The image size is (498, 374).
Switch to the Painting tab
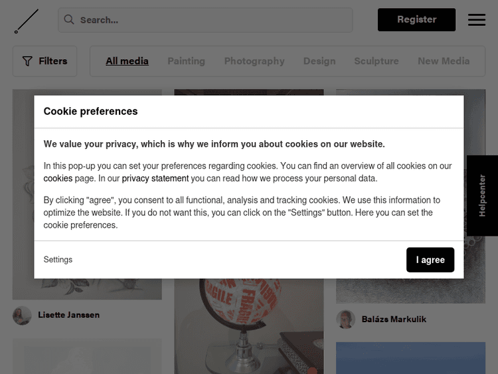(x=186, y=61)
